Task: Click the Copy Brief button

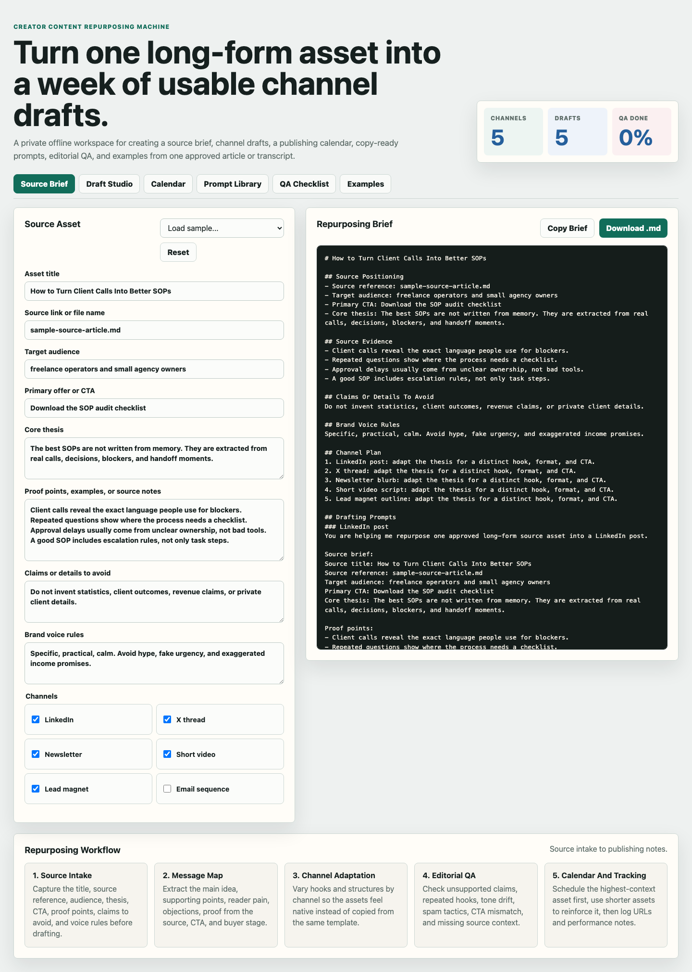Action: coord(567,228)
